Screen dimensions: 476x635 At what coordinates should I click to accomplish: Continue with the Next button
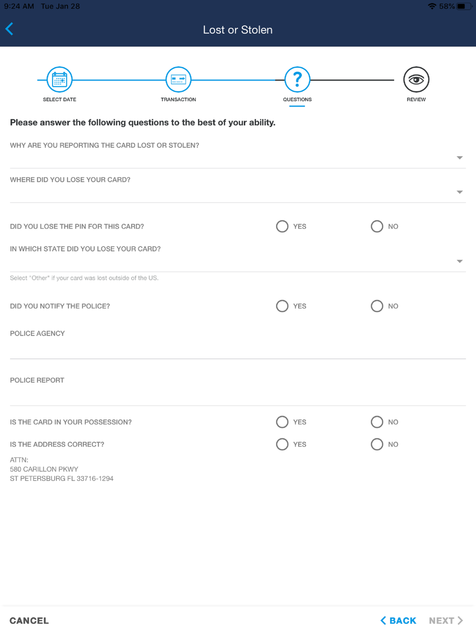446,621
